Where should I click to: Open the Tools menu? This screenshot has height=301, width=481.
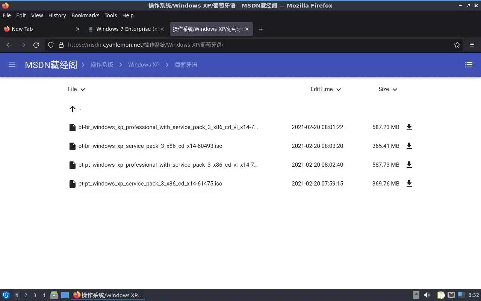pyautogui.click(x=111, y=15)
